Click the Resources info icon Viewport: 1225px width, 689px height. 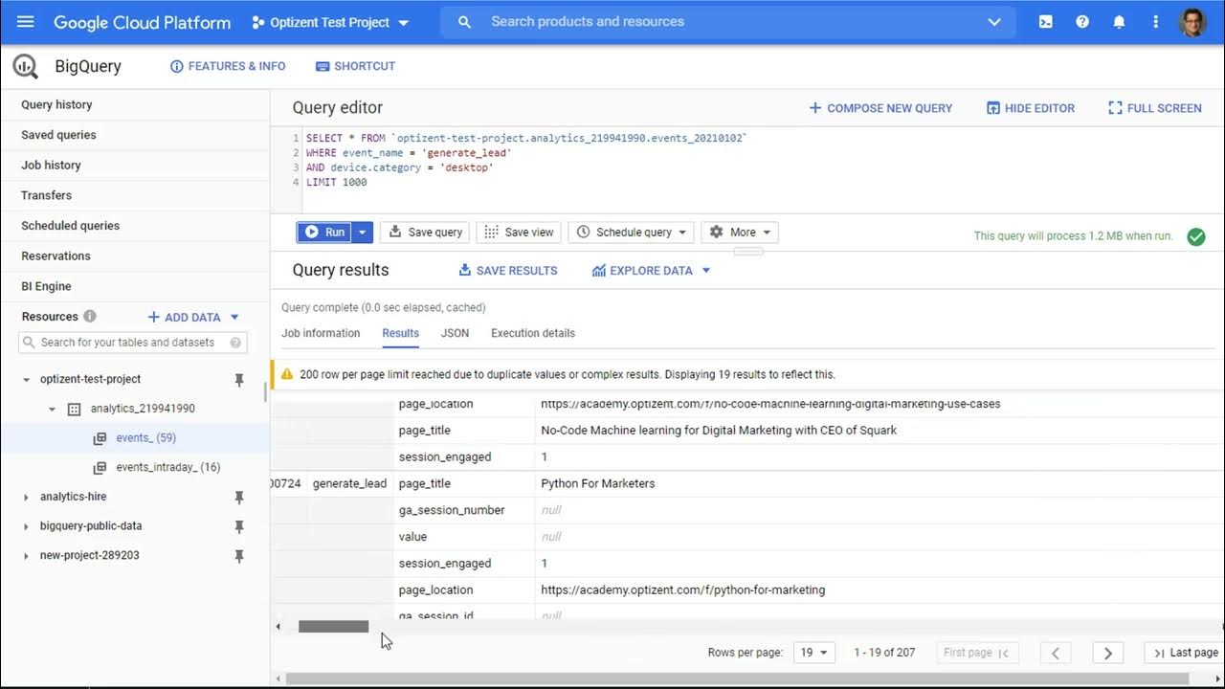click(90, 317)
